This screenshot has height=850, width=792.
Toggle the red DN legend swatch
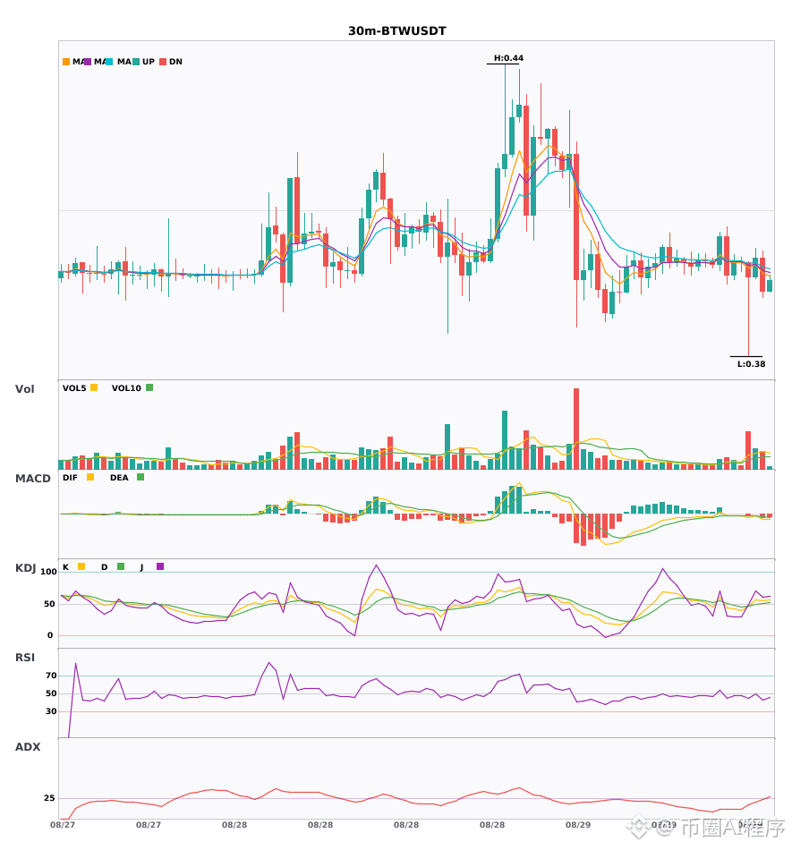[163, 62]
